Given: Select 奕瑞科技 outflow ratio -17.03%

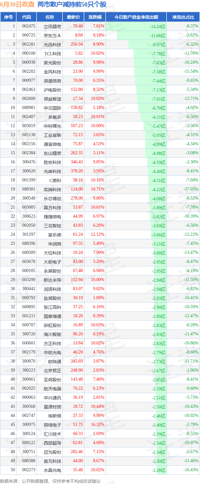Looking at the screenshot, I should click(191, 189).
